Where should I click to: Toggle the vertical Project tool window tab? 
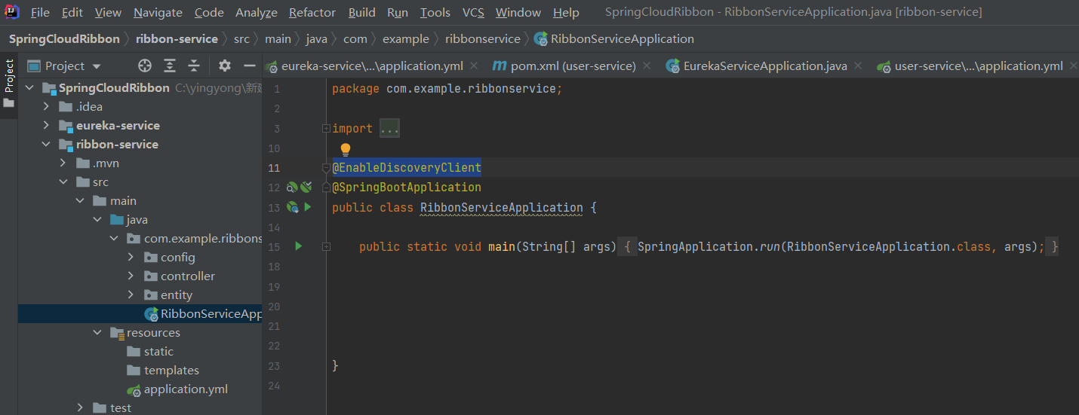point(9,83)
